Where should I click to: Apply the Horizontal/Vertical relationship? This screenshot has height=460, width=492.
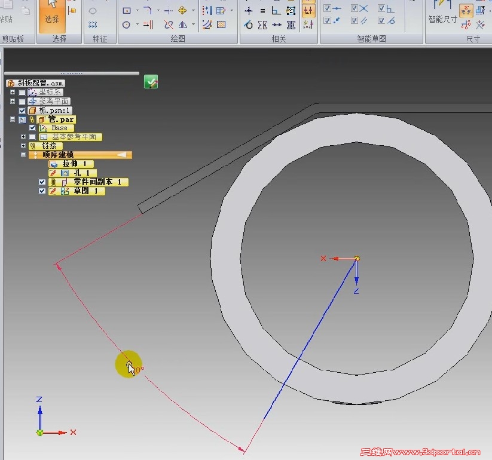click(x=277, y=24)
